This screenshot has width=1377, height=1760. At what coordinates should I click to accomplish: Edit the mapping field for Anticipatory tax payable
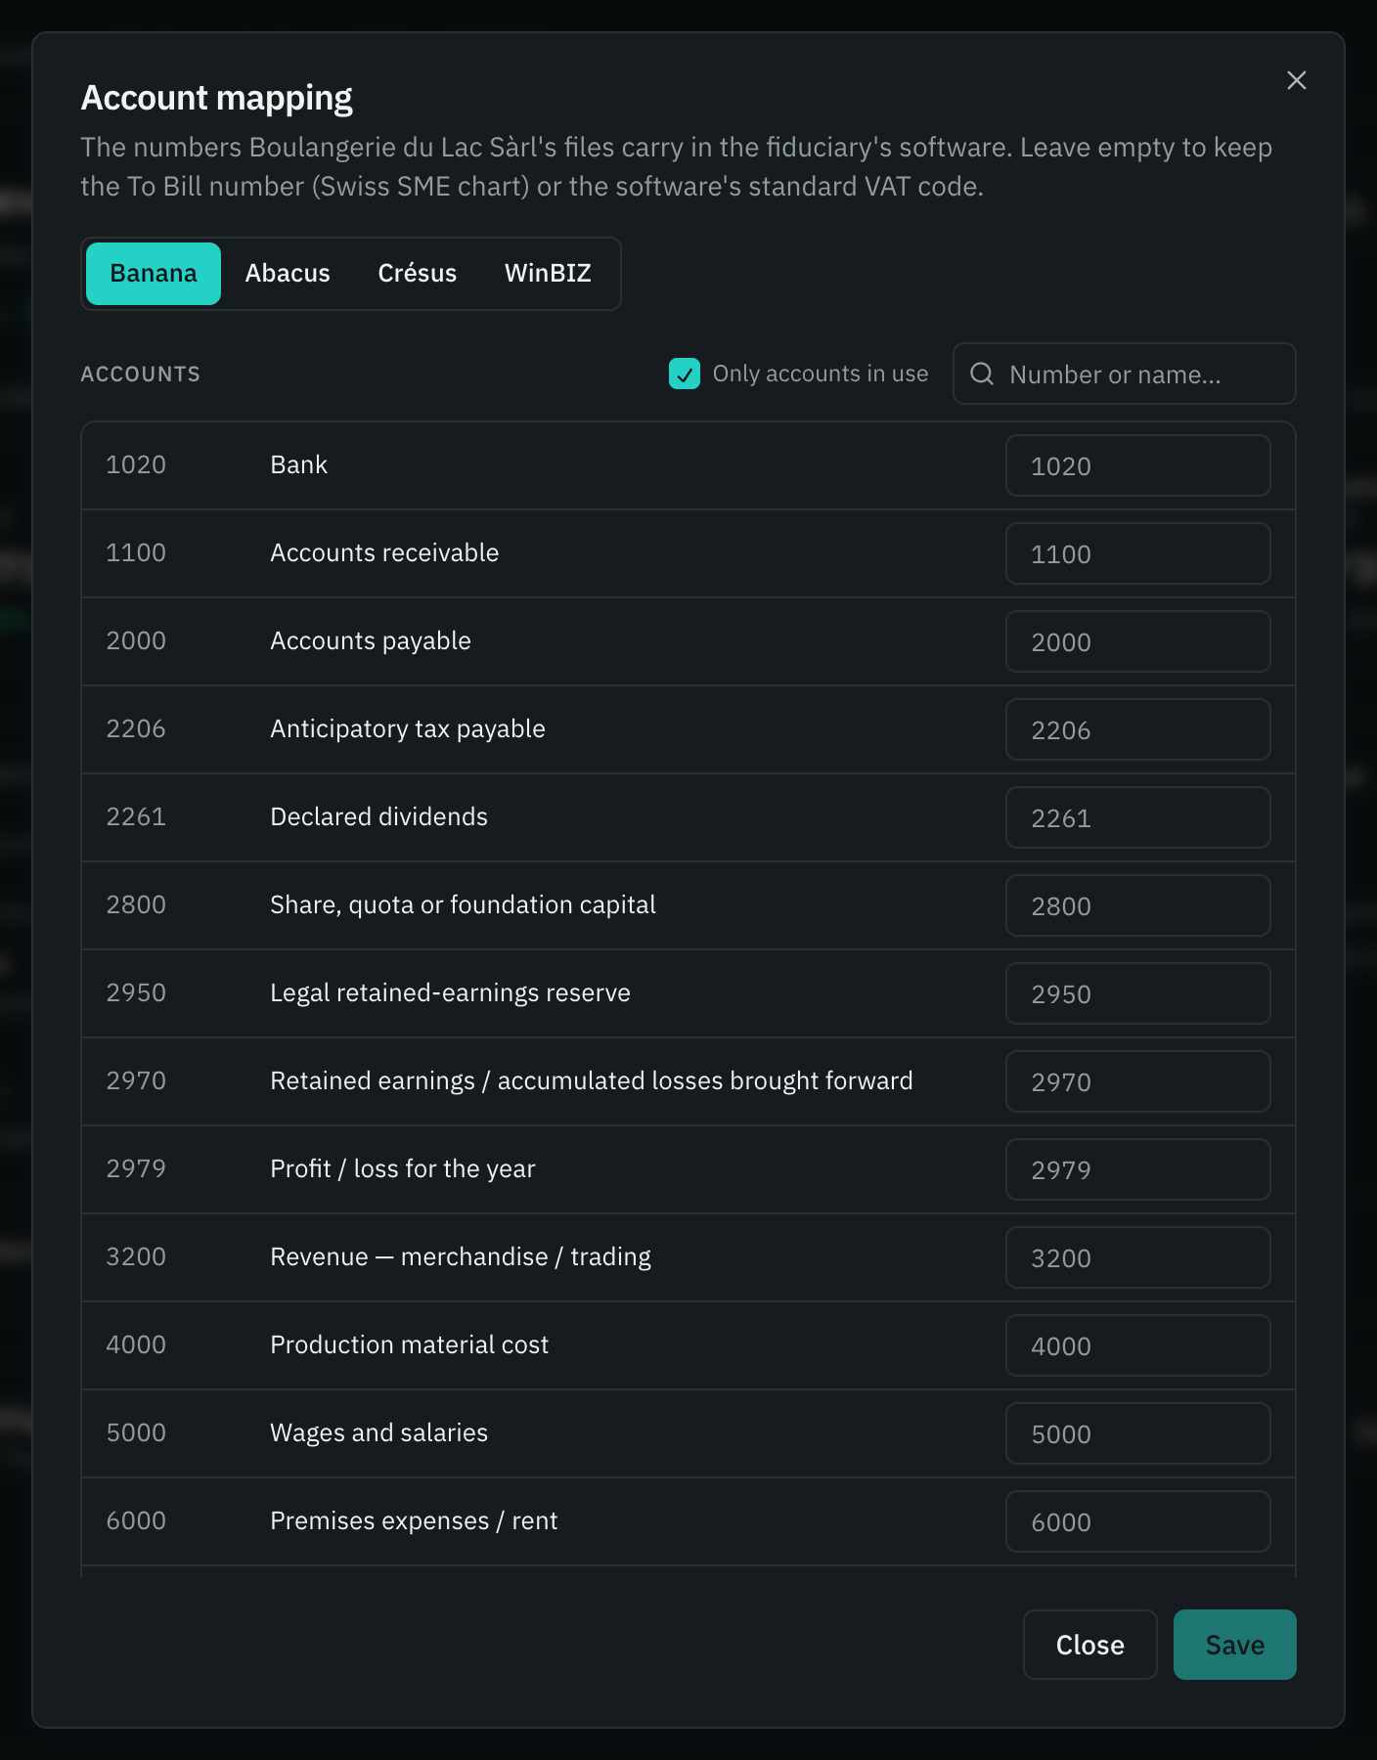point(1138,729)
